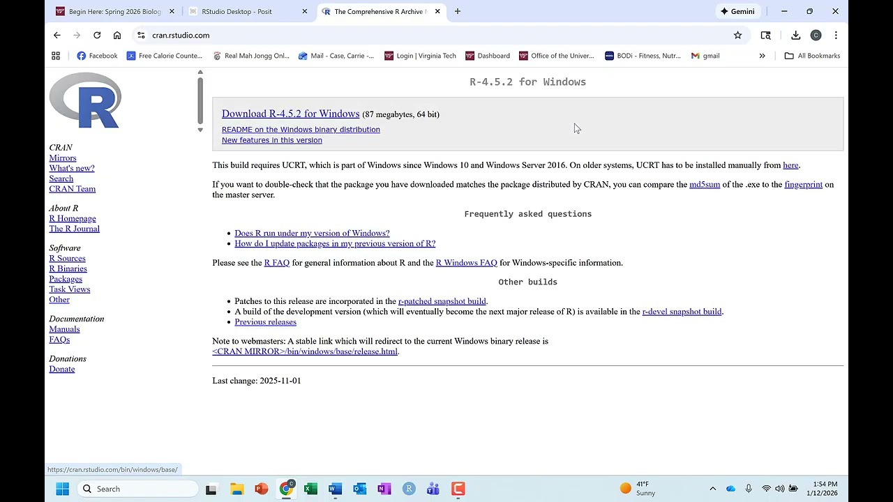The height and width of the screenshot is (502, 893).
Task: Click the Windows taskbar Search box
Action: pos(137,489)
